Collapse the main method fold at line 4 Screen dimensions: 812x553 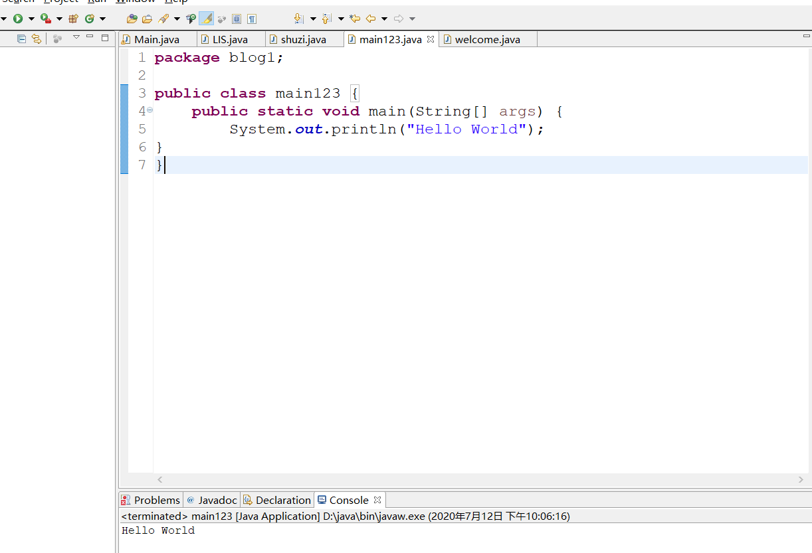(x=150, y=110)
